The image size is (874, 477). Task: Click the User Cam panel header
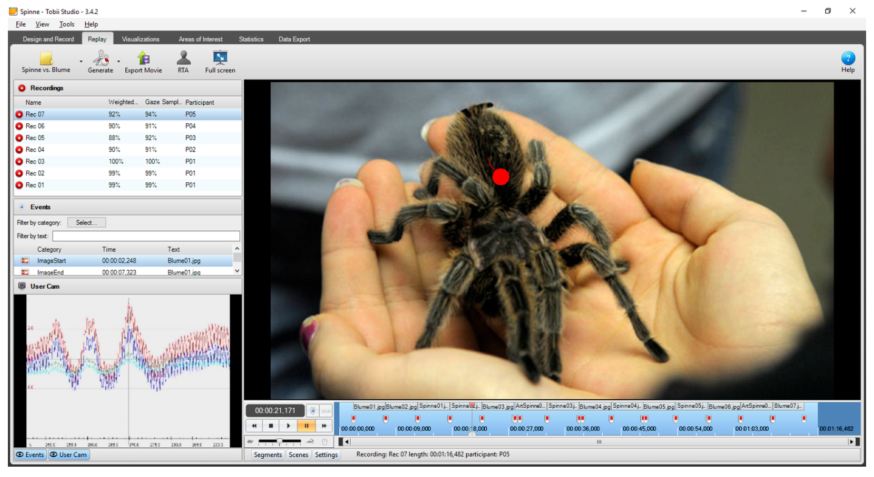pyautogui.click(x=128, y=286)
